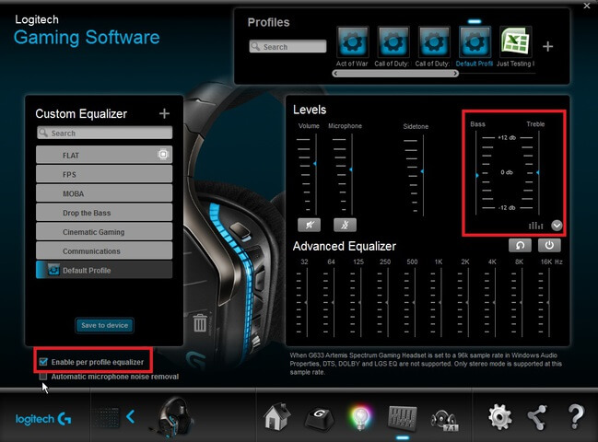Open the equalizer mixer icon in bottom bar
The image size is (598, 442).
[x=403, y=418]
